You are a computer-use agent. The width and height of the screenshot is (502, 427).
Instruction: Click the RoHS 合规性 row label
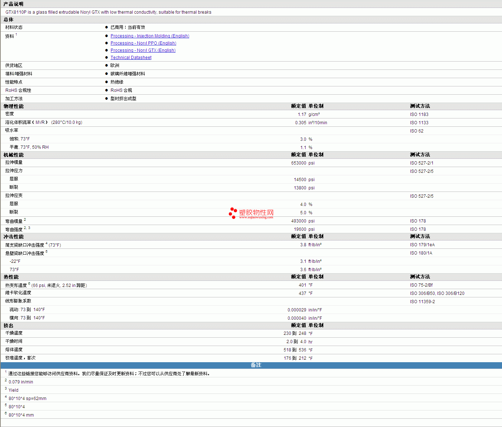[18, 90]
